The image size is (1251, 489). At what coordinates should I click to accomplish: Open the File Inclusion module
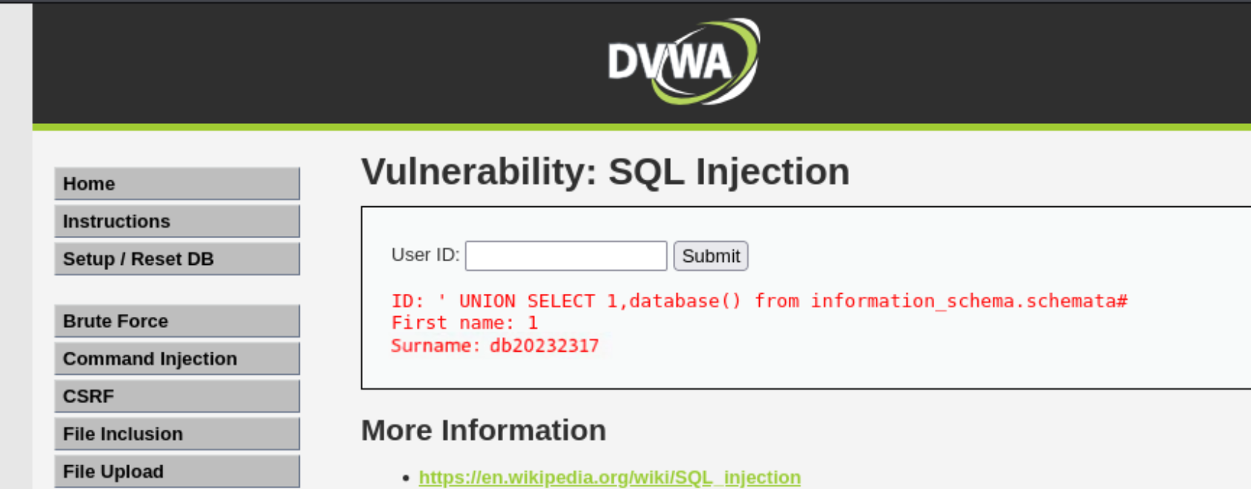tap(177, 434)
